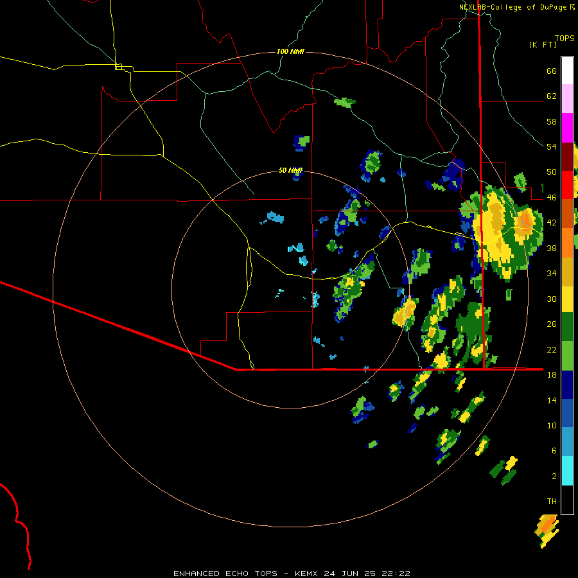Screen dimensions: 578x578
Task: Click the [K FT] units label
Action: [x=543, y=45]
